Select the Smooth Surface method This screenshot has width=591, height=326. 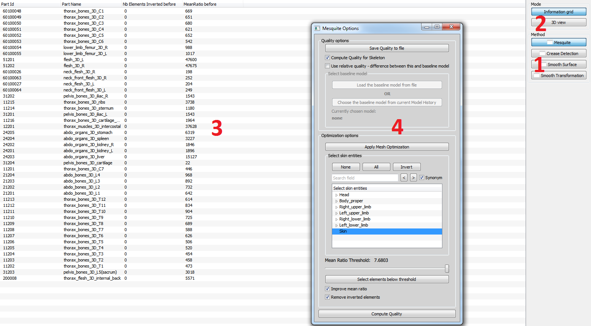click(559, 65)
